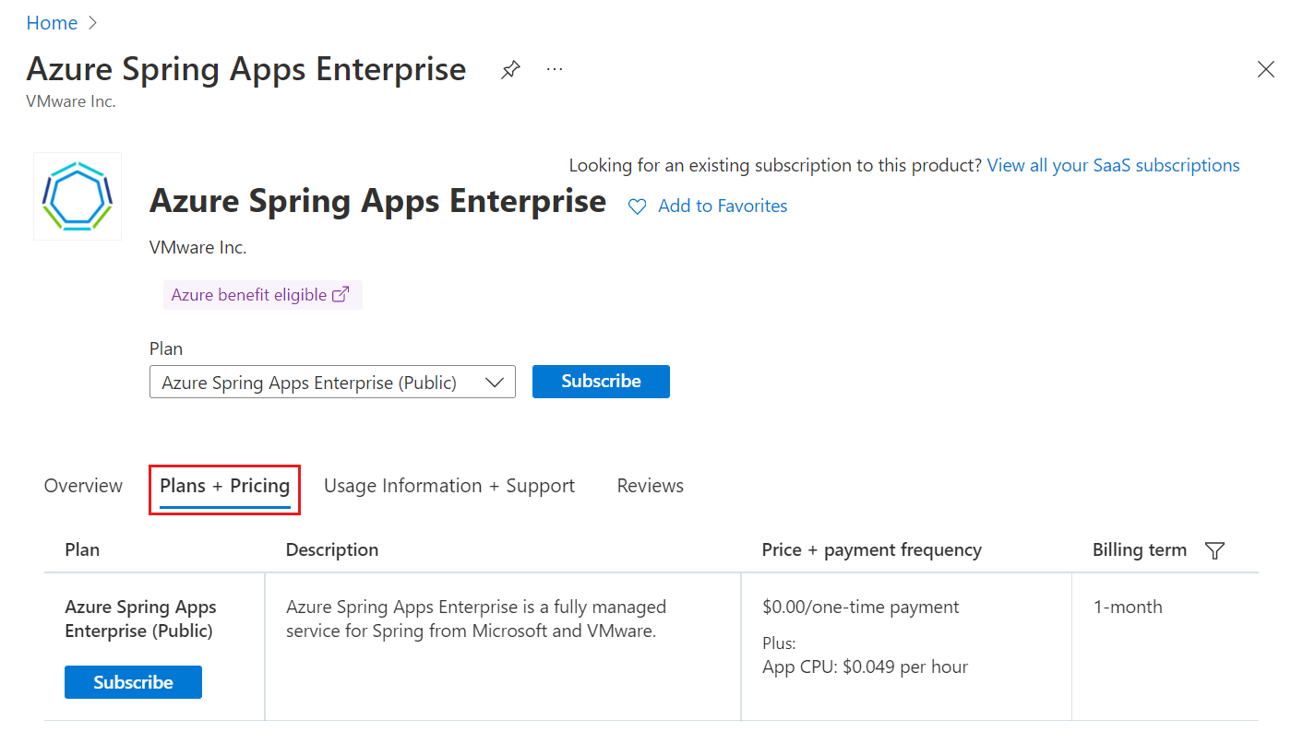Open View all your SaaS subscriptions link
1291x755 pixels.
click(1114, 165)
